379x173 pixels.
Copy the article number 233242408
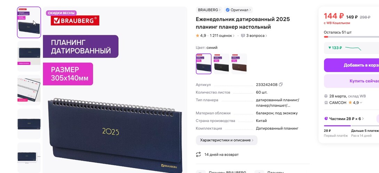[281, 85]
